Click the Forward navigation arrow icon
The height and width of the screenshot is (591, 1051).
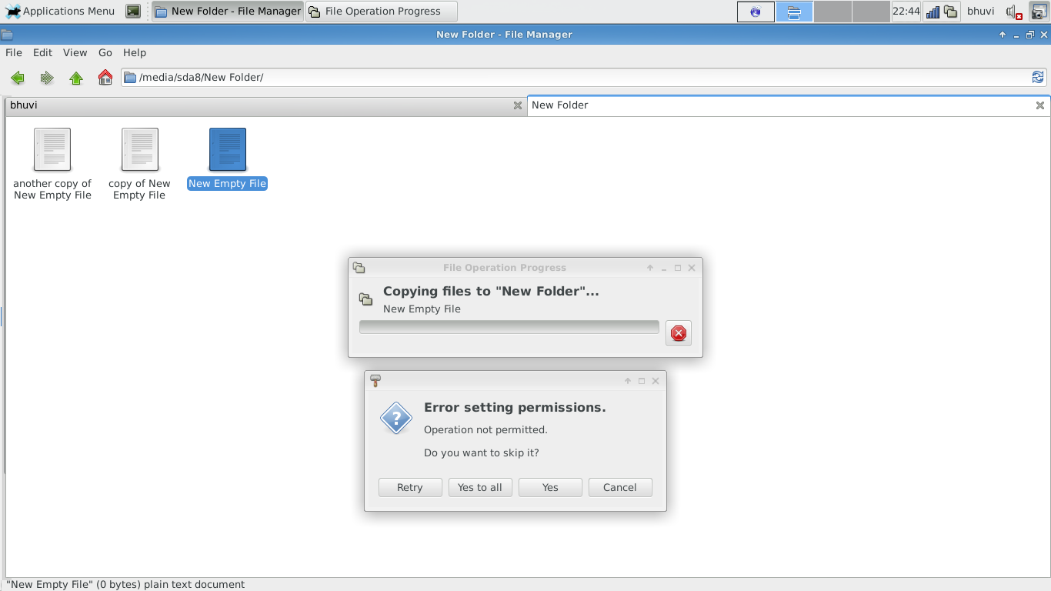pyautogui.click(x=47, y=78)
